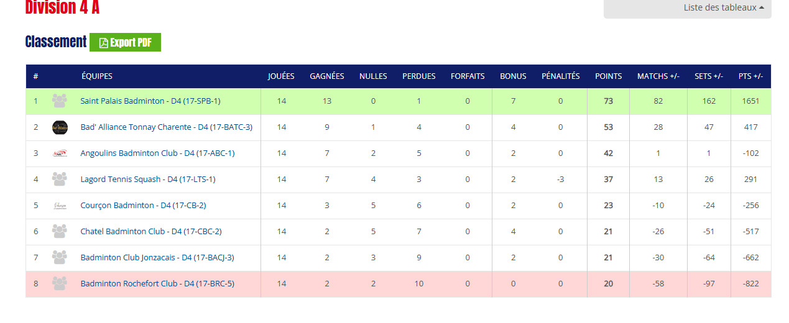This screenshot has width=789, height=323.
Task: Open Badminton Rochefort Club - D4 link
Action: [x=157, y=283]
